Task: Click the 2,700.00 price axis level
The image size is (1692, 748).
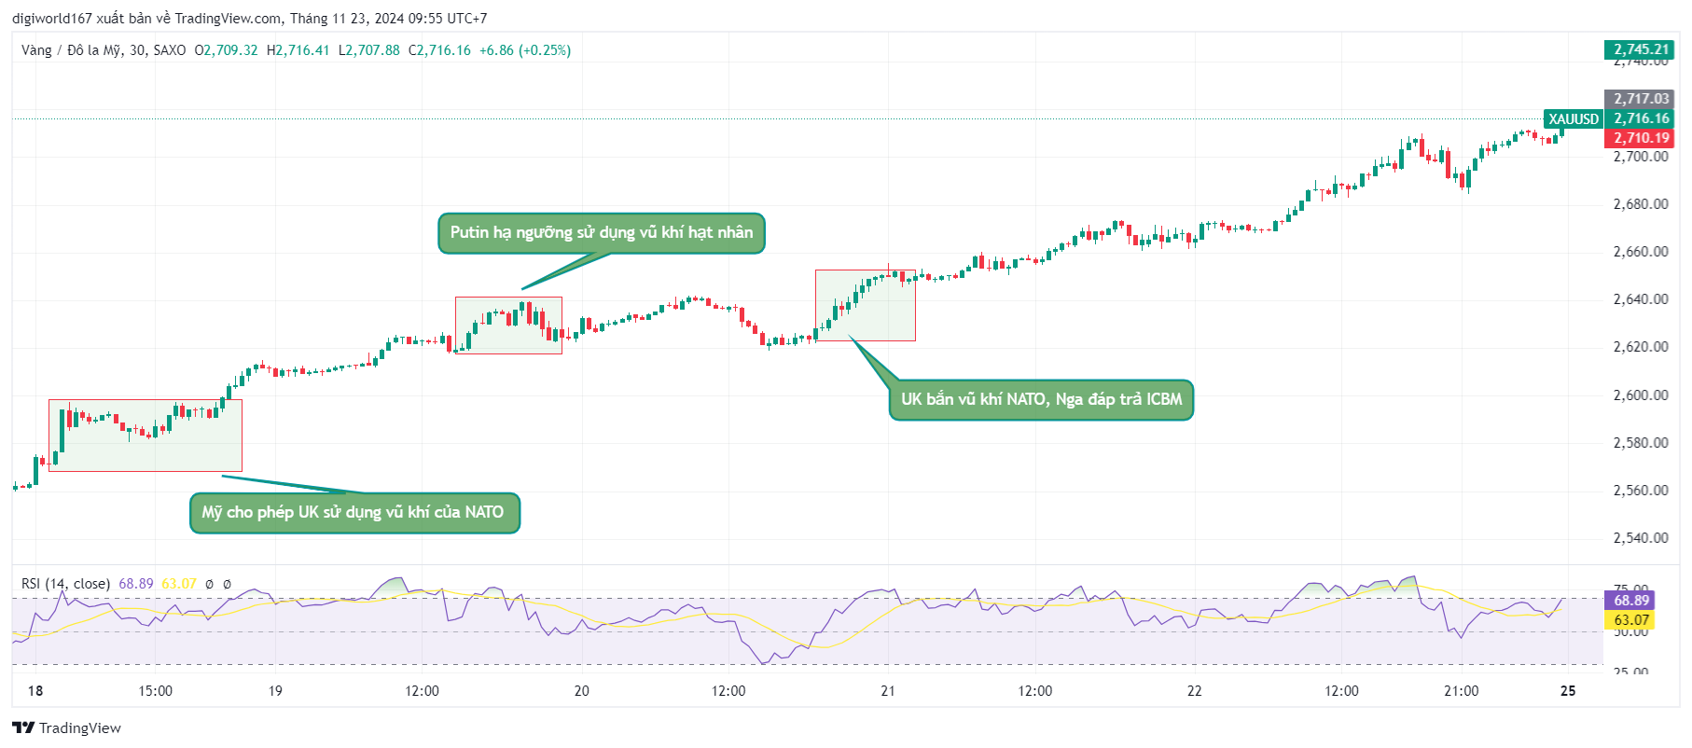Action: (1641, 157)
